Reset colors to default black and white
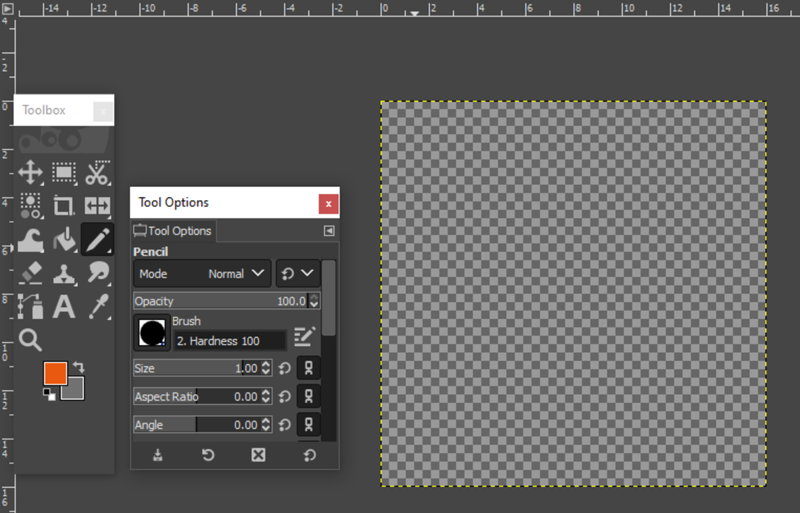The width and height of the screenshot is (800, 513). click(49, 395)
